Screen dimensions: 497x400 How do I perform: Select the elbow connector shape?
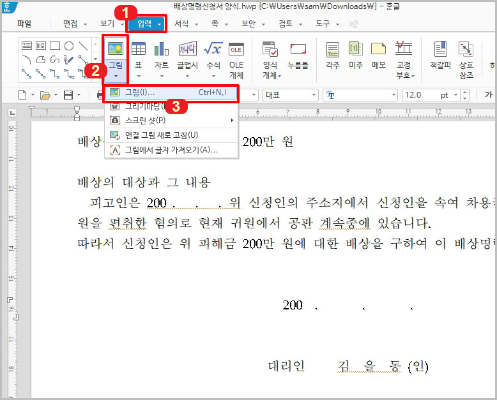pos(55,73)
